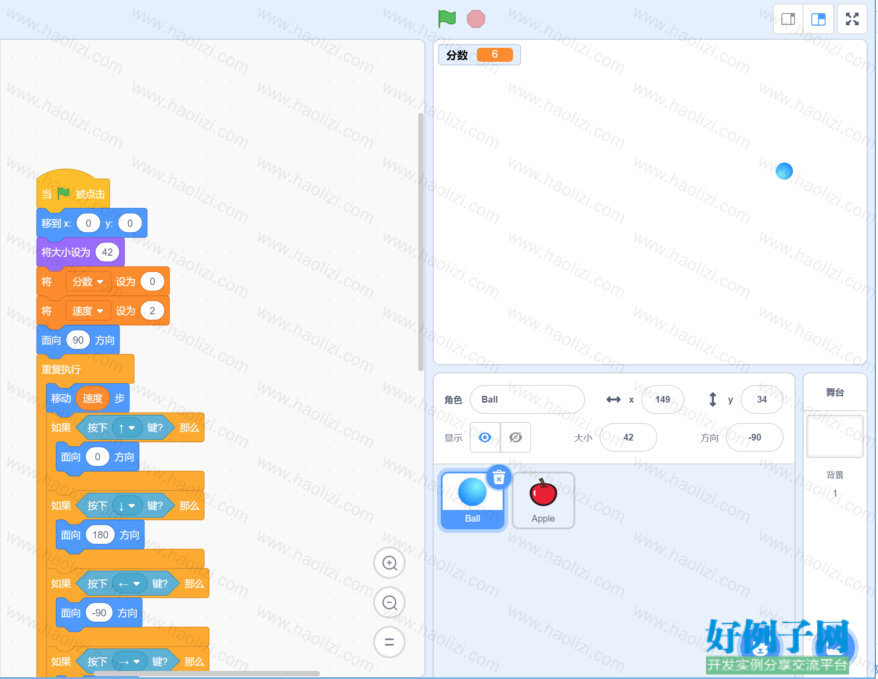
Task: Click the orange 速度 variable in the move block
Action: pyautogui.click(x=92, y=399)
